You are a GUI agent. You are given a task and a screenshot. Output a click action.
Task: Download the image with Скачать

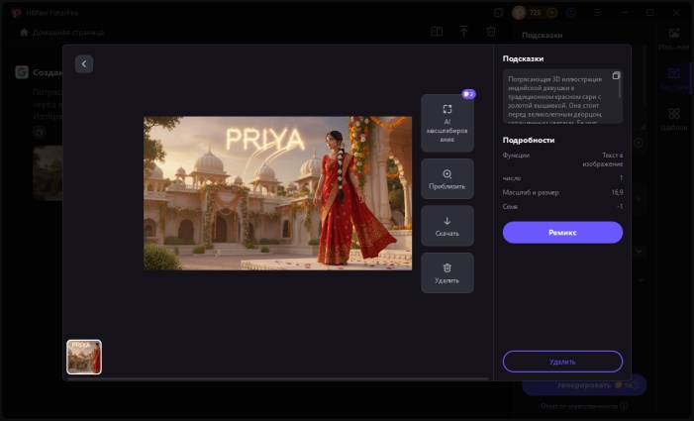click(x=446, y=226)
